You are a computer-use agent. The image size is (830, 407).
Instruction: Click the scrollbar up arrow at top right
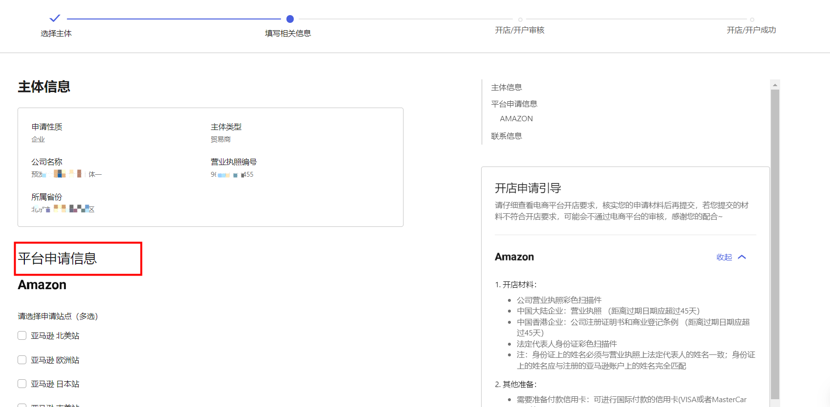[775, 85]
